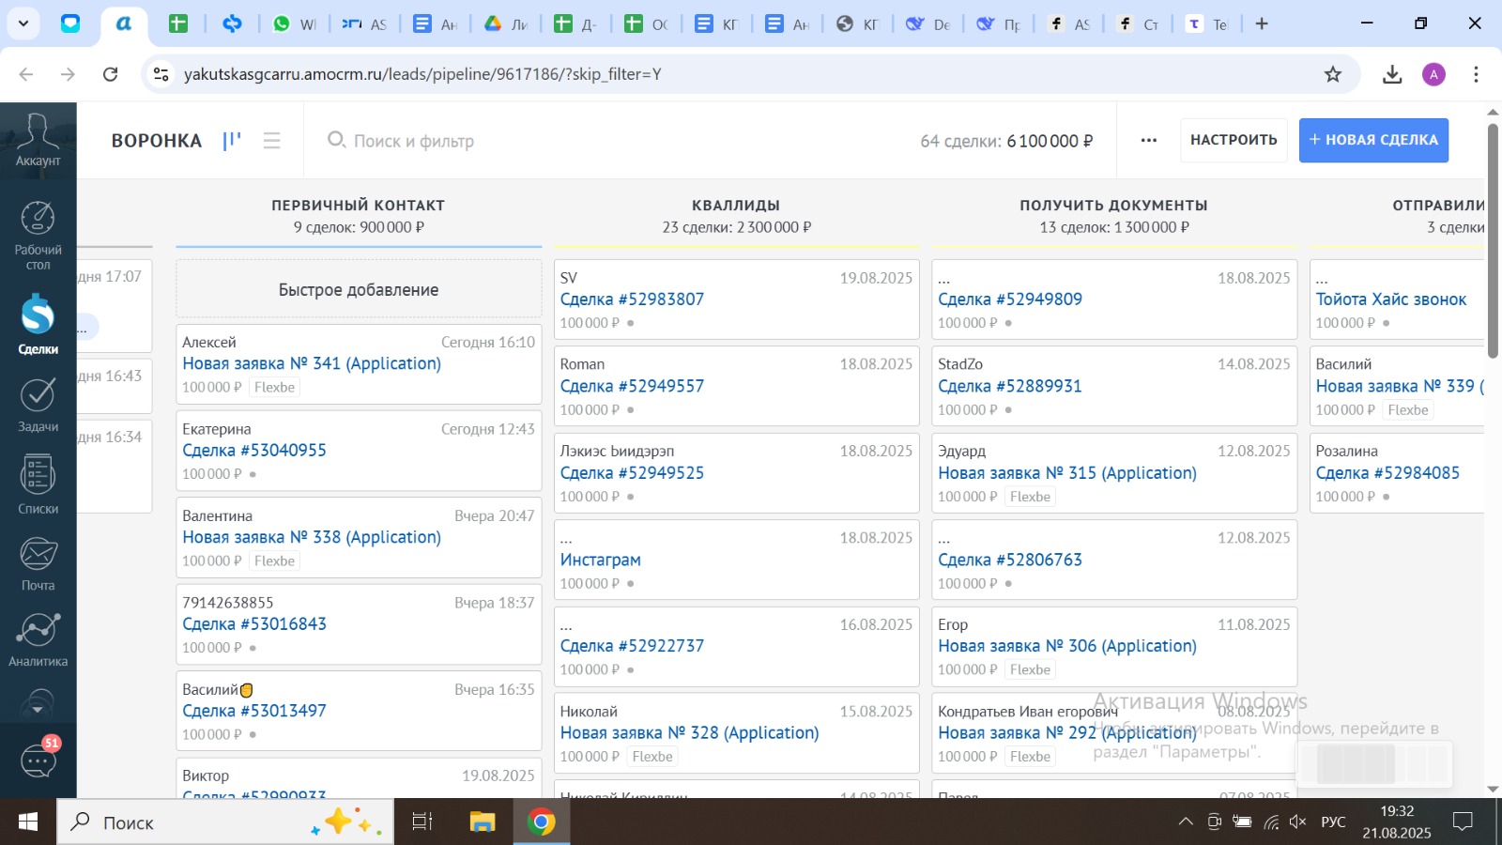
Task: Open Windows notification center
Action: pos(1463,822)
